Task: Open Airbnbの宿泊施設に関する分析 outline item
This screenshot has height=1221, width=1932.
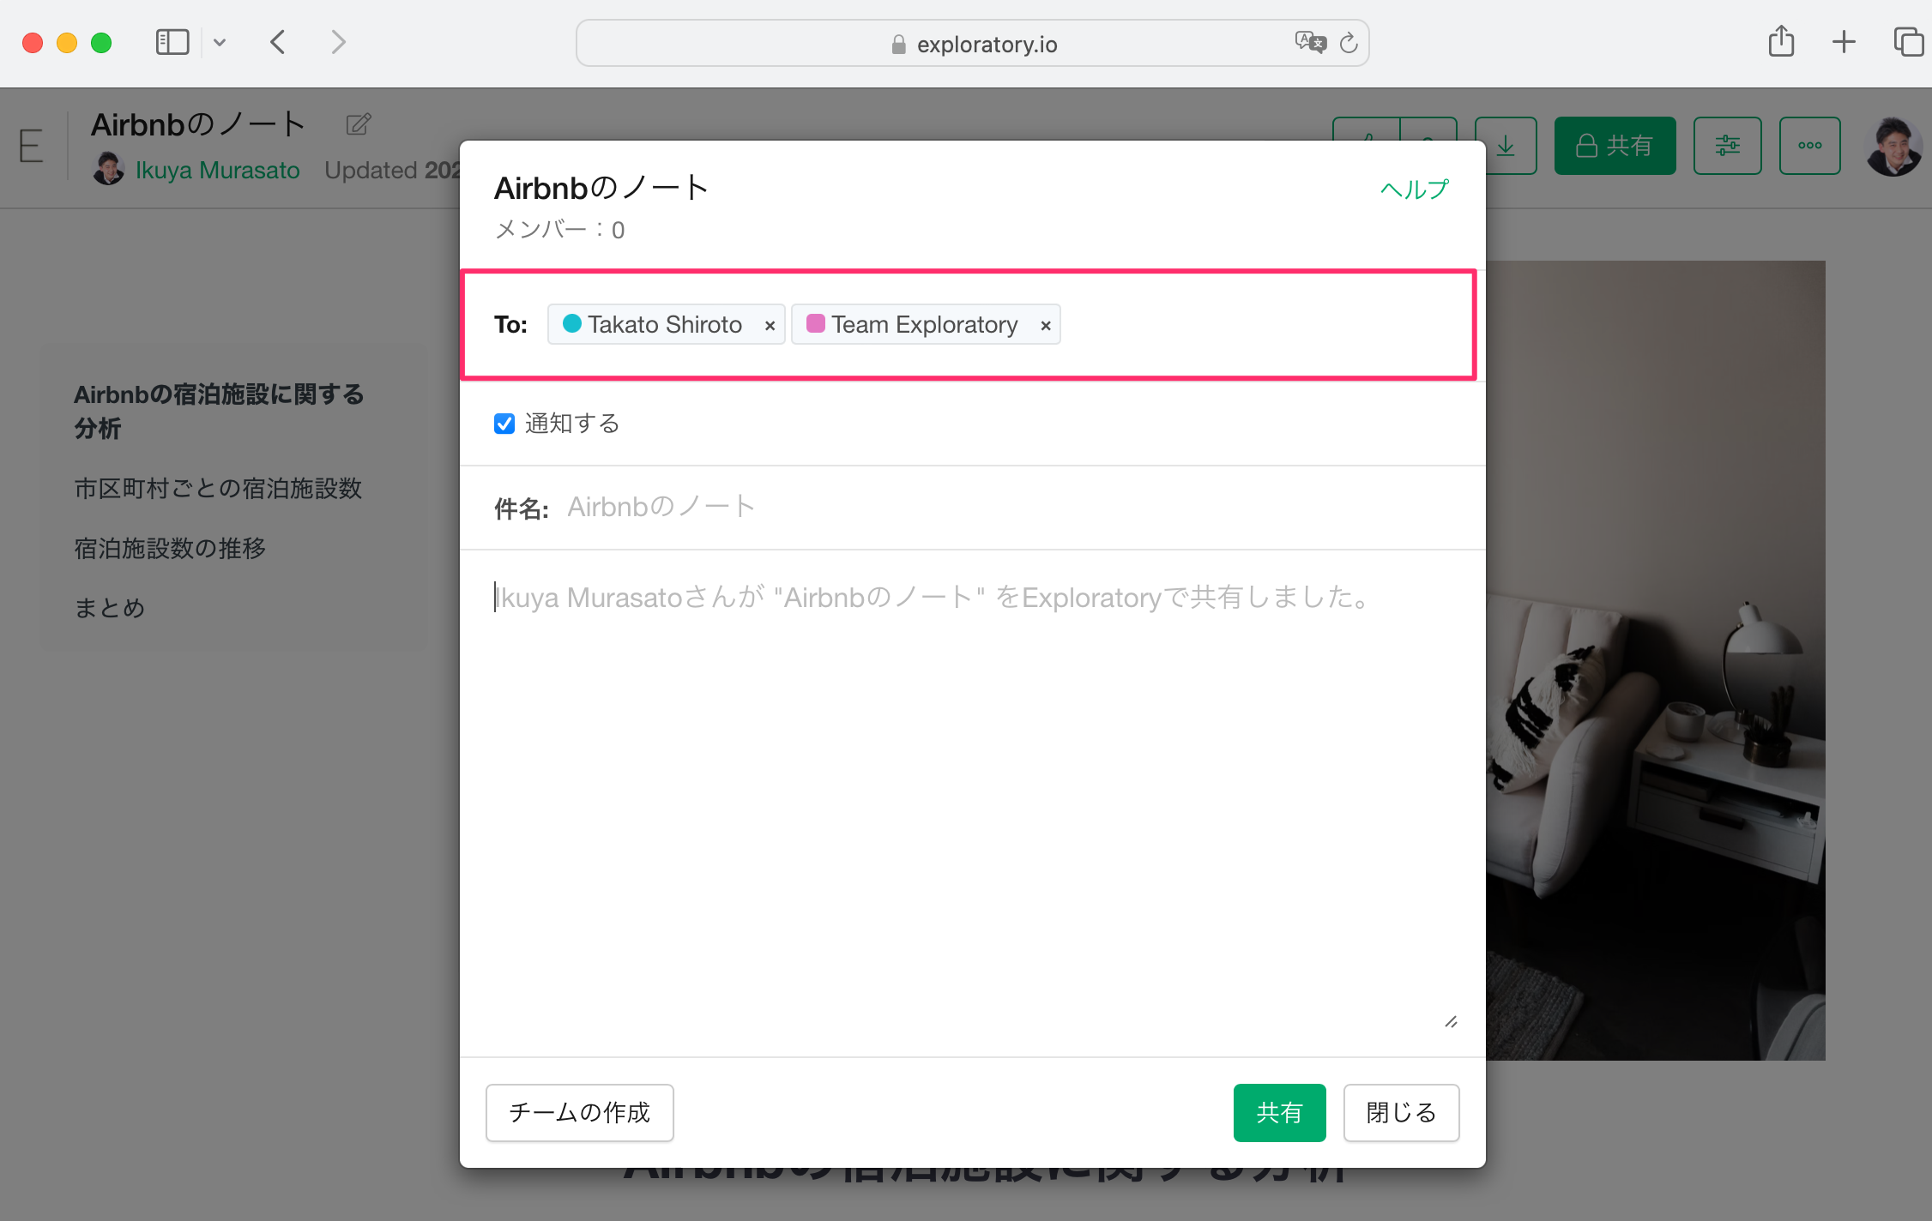Action: (x=219, y=412)
